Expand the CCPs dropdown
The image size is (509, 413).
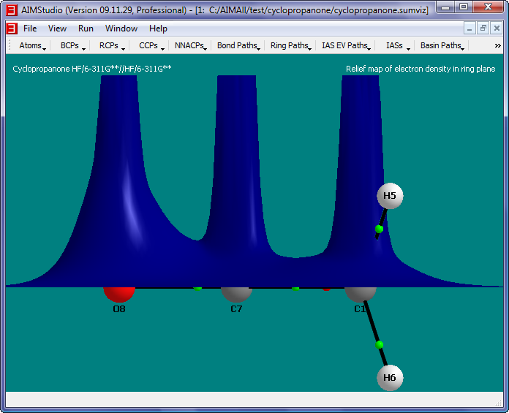(151, 45)
